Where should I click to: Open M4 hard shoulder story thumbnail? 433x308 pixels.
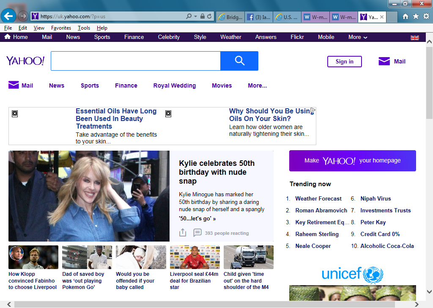tap(249, 257)
